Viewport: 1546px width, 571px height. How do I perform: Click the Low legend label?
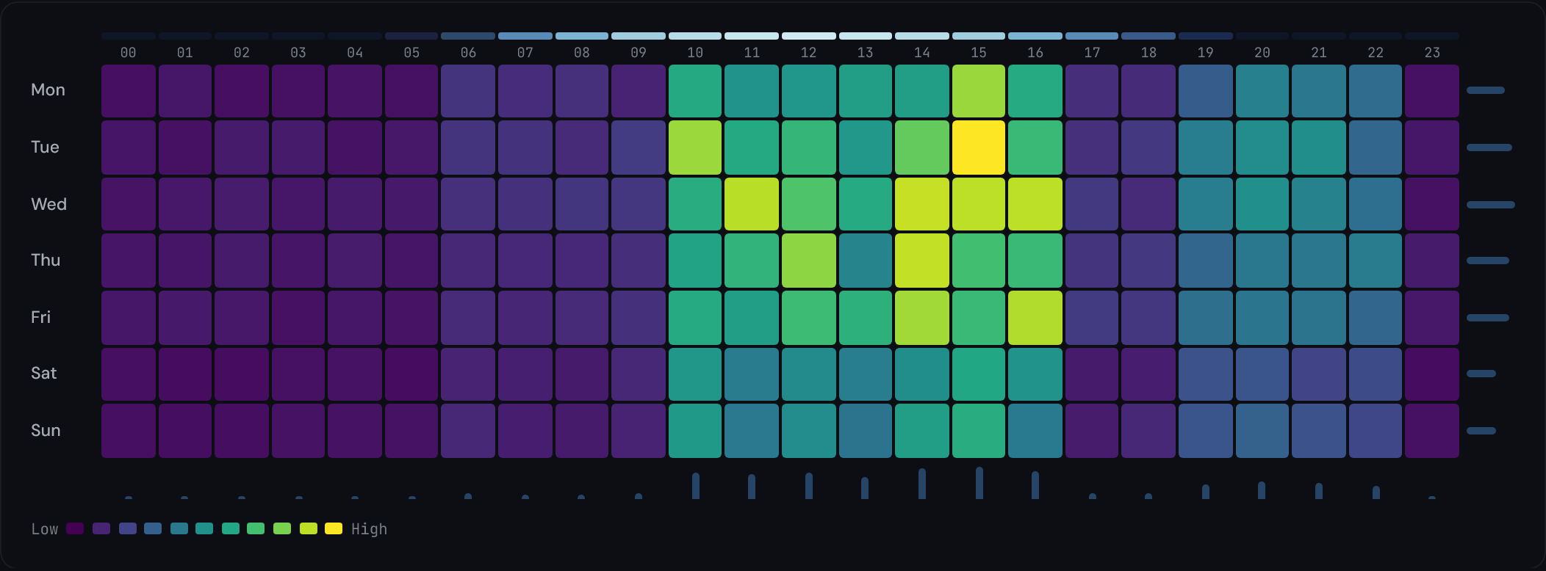click(x=45, y=529)
